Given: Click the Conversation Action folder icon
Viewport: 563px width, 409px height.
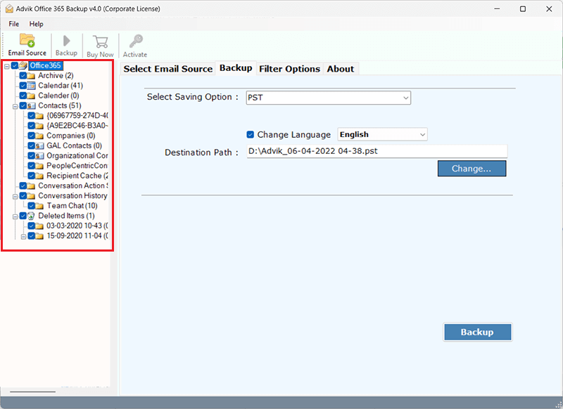Looking at the screenshot, I should tap(31, 186).
